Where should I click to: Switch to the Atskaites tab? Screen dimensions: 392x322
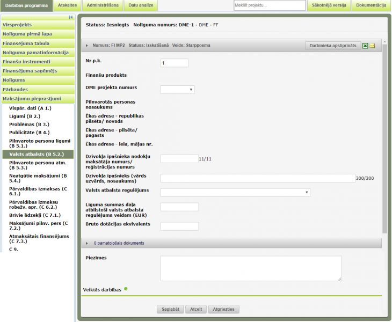[x=67, y=5]
